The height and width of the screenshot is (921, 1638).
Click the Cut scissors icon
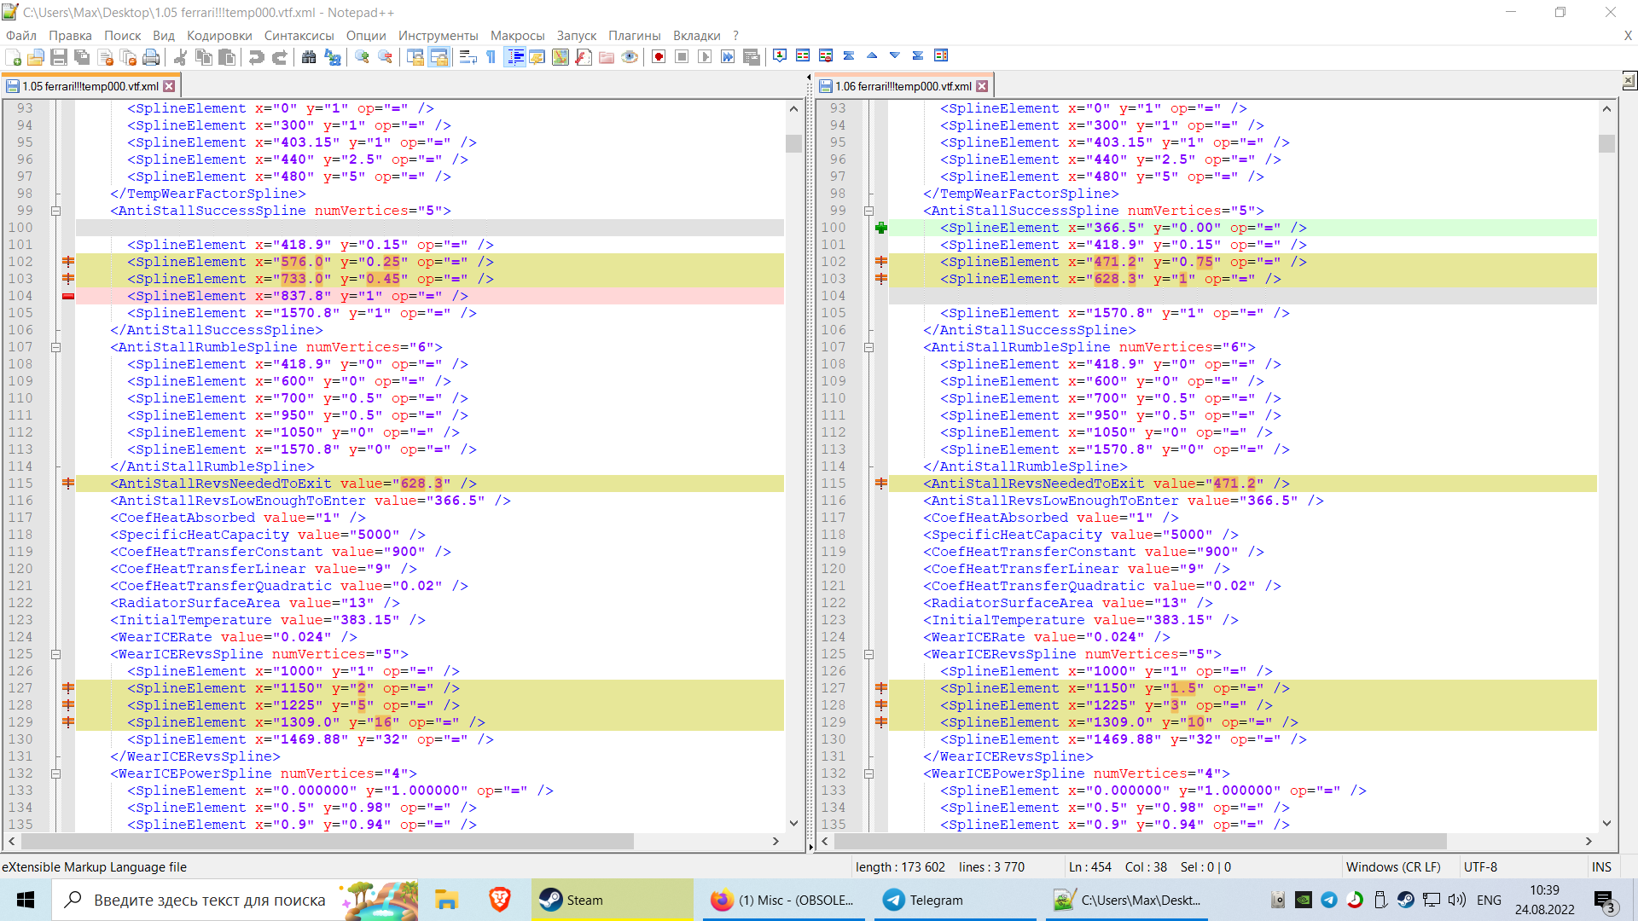[180, 57]
